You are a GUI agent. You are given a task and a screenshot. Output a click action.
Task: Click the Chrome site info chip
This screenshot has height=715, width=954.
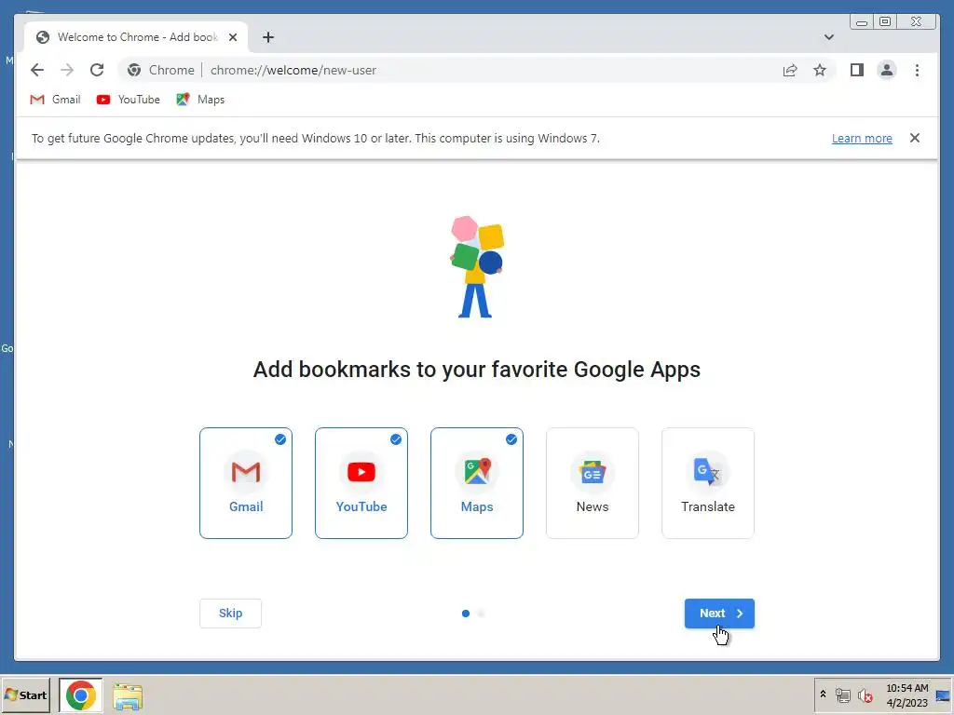click(160, 70)
